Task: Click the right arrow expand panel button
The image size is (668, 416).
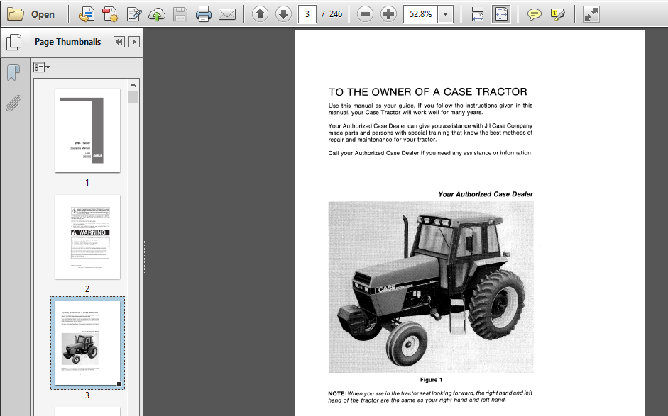Action: coord(134,42)
